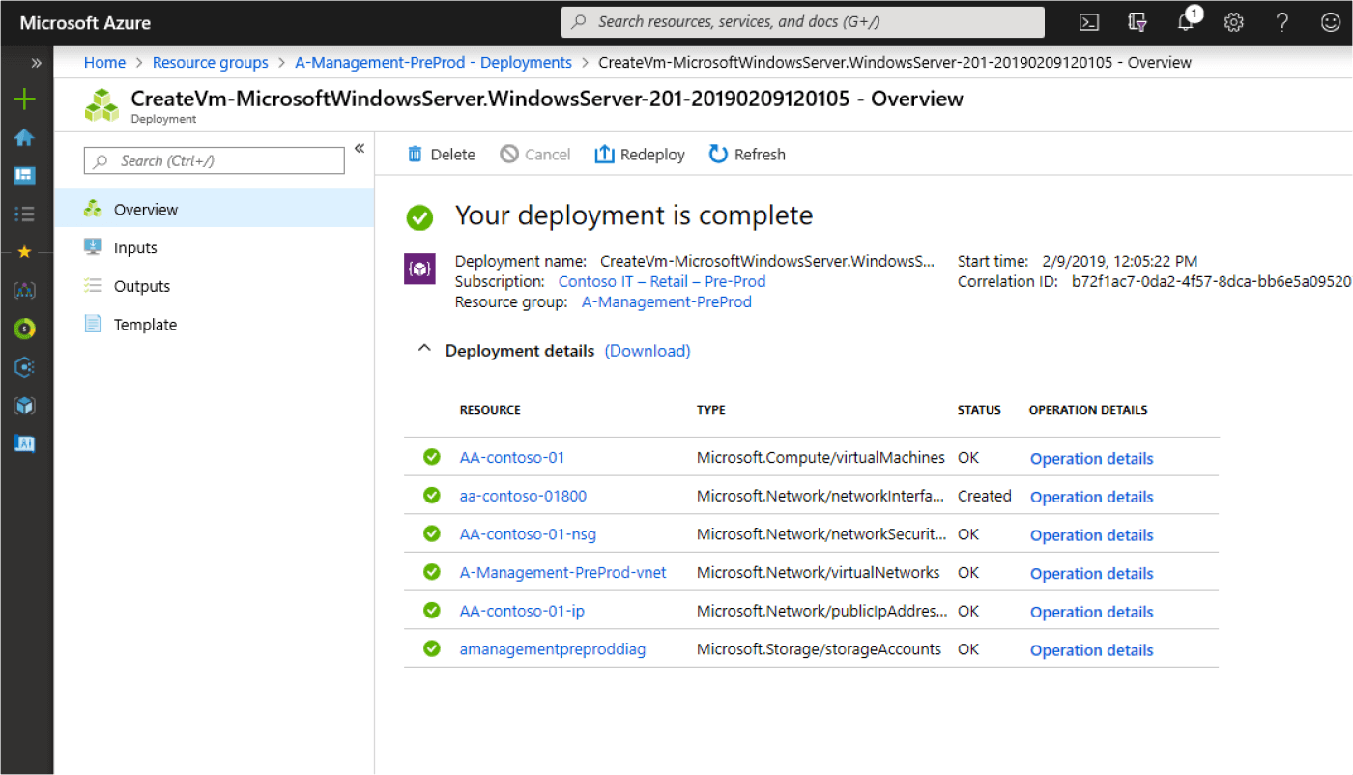Open directory and subscription filter icon
The image size is (1353, 775).
[x=1137, y=22]
